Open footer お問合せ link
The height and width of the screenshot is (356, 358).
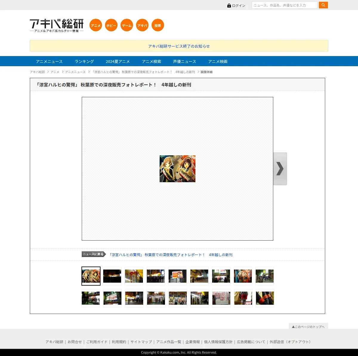[x=75, y=342]
